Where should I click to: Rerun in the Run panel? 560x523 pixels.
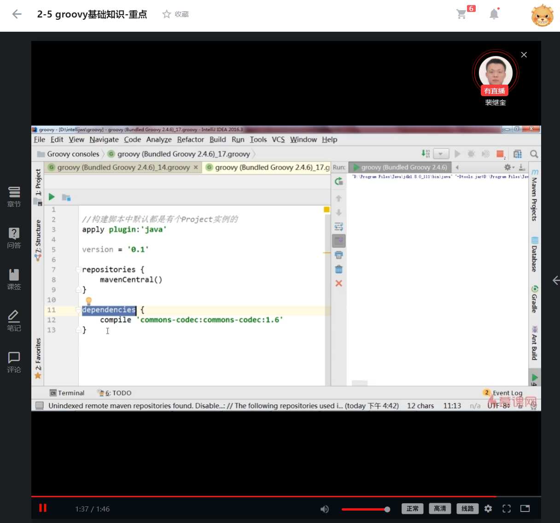[x=339, y=181]
